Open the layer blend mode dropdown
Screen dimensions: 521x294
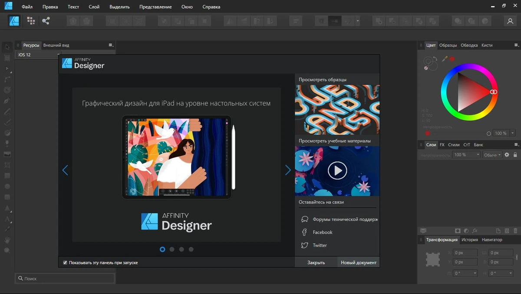[x=492, y=155]
